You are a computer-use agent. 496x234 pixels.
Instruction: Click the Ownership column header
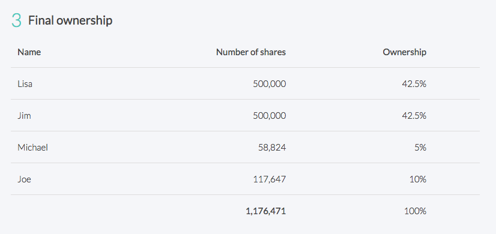click(404, 52)
